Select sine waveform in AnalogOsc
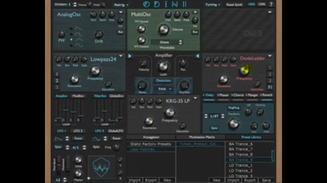 79,45
